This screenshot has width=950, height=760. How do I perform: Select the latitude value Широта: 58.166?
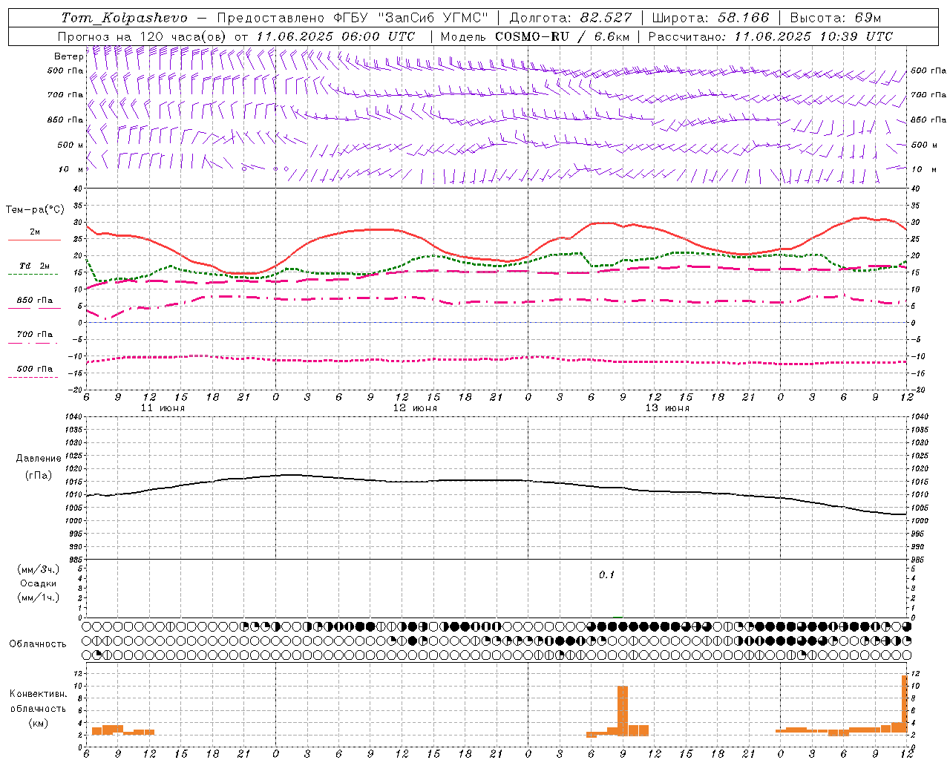click(x=710, y=18)
